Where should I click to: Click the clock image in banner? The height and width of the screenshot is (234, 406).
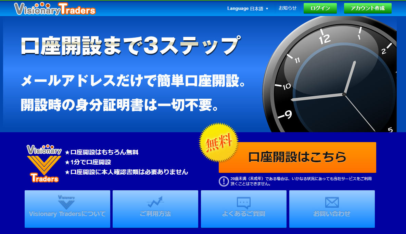[330, 74]
